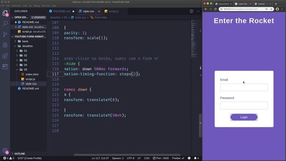Open the browser three-dot menu
The image size is (286, 161).
pos(282,9)
